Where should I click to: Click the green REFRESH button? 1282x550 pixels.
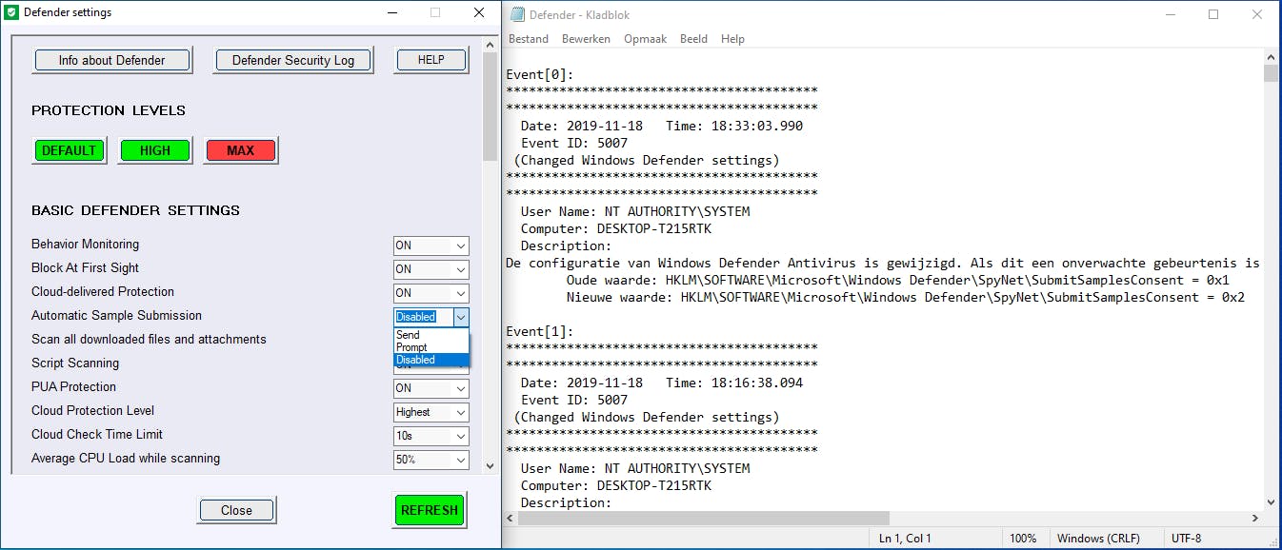430,510
